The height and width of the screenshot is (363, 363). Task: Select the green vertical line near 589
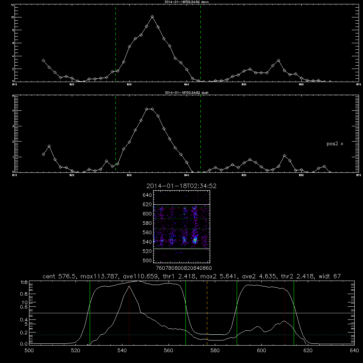[237, 313]
